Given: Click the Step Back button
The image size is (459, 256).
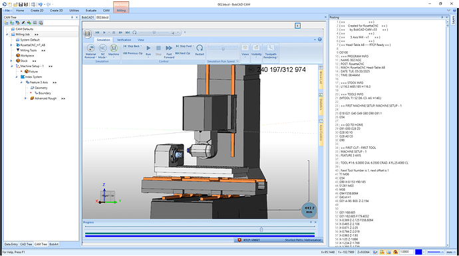Looking at the screenshot, I should tap(132, 47).
